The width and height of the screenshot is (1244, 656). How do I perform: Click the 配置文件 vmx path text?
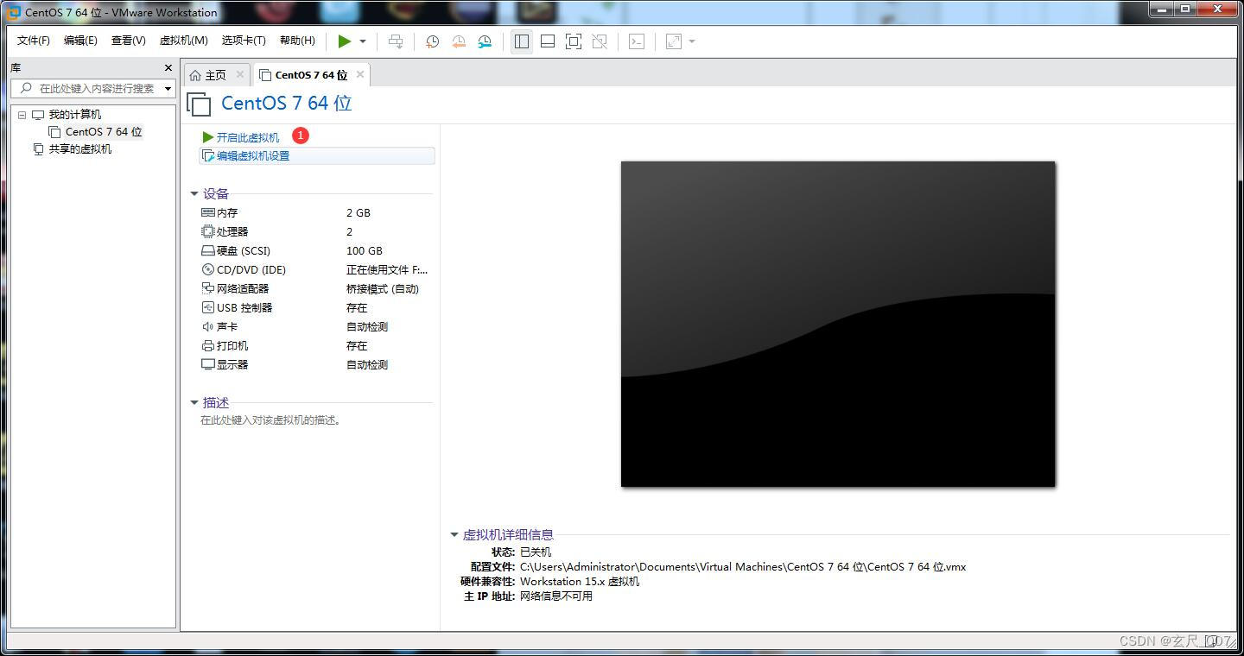click(x=743, y=567)
